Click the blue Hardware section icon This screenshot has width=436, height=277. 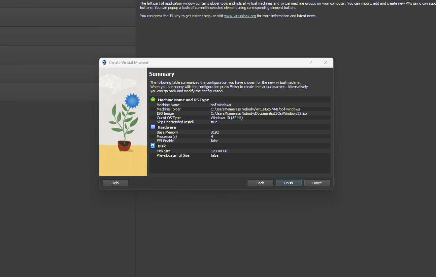point(153,127)
